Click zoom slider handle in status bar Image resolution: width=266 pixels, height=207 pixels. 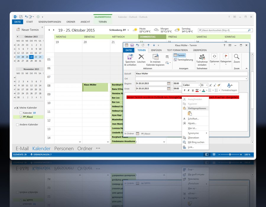(x=230, y=154)
